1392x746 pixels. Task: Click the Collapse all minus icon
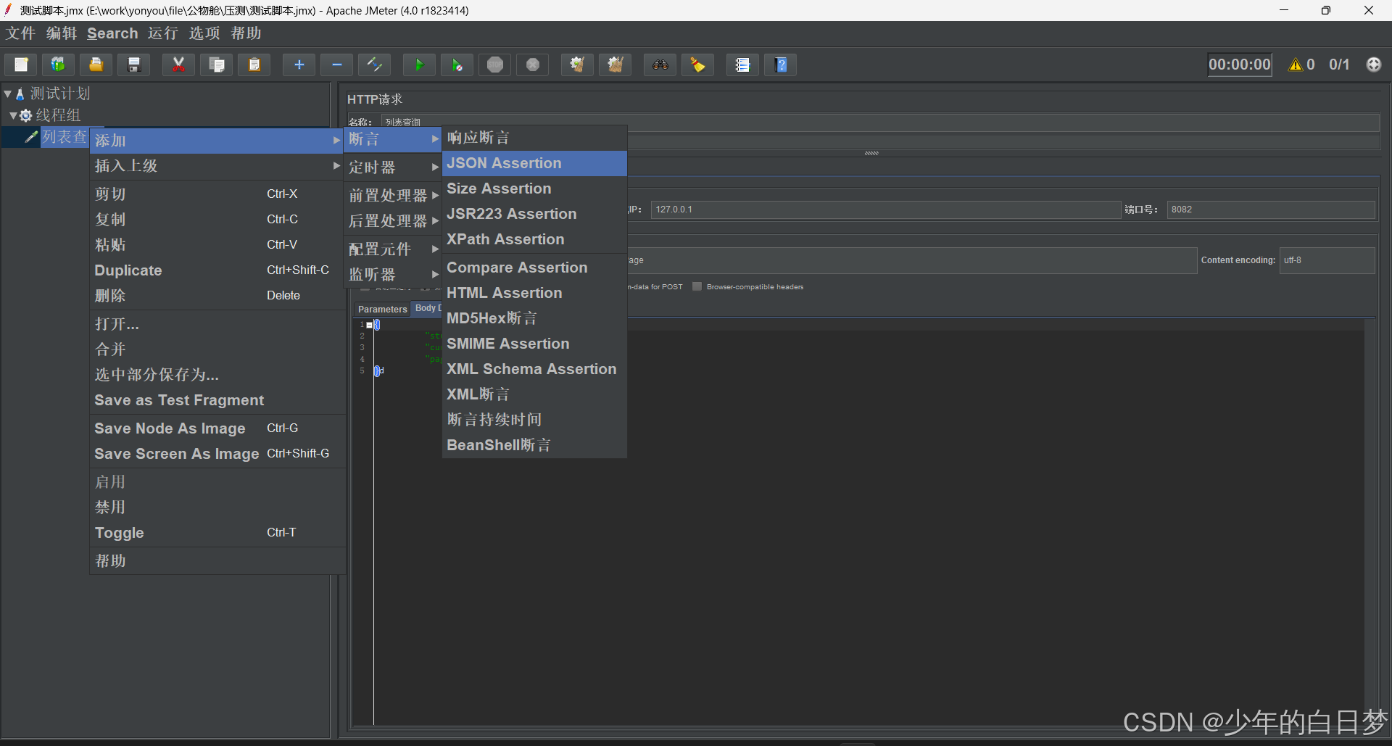click(337, 65)
